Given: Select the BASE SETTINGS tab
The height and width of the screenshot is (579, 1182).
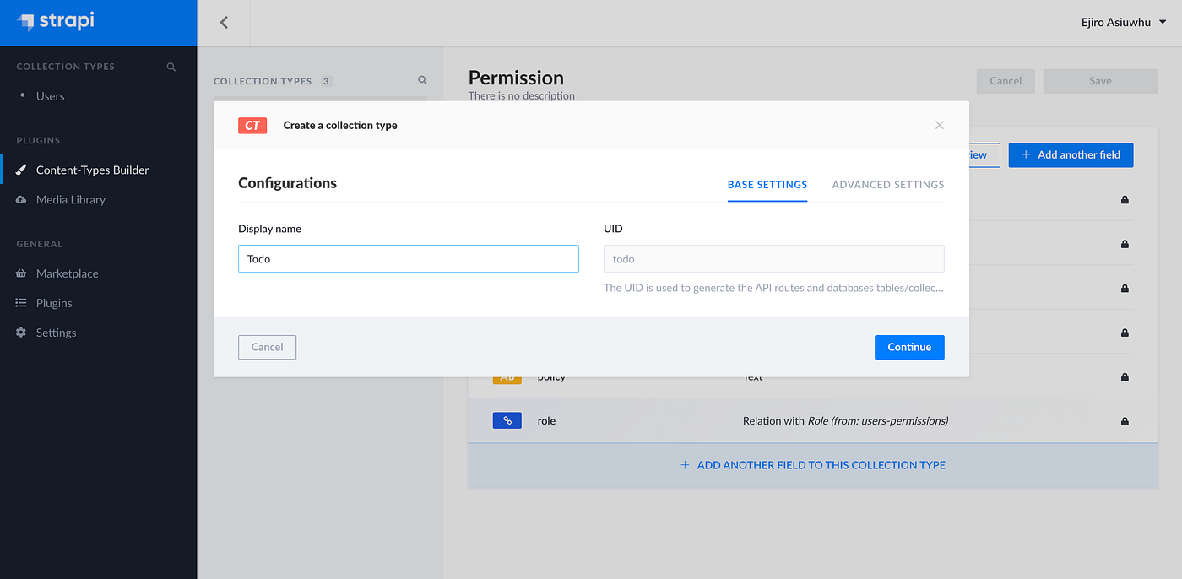Looking at the screenshot, I should [767, 184].
